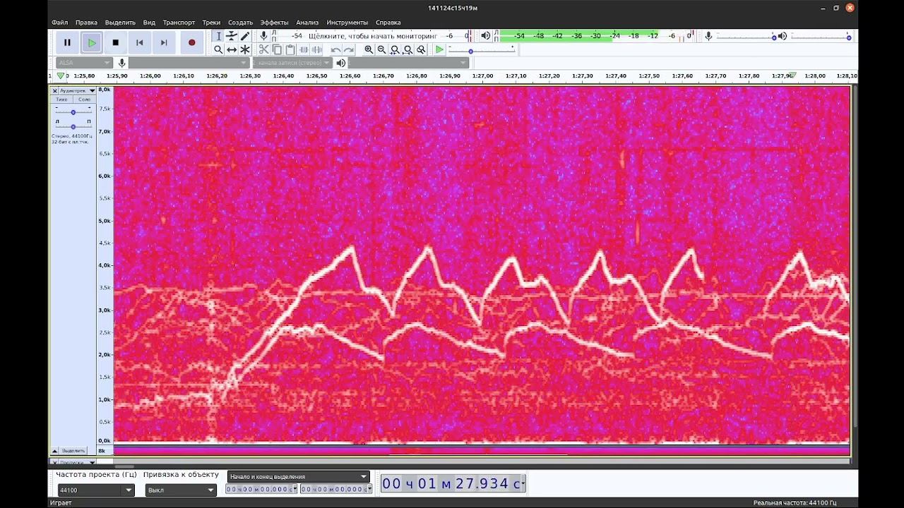The width and height of the screenshot is (904, 508).
Task: Stop playback with the Stop button
Action: (x=115, y=42)
